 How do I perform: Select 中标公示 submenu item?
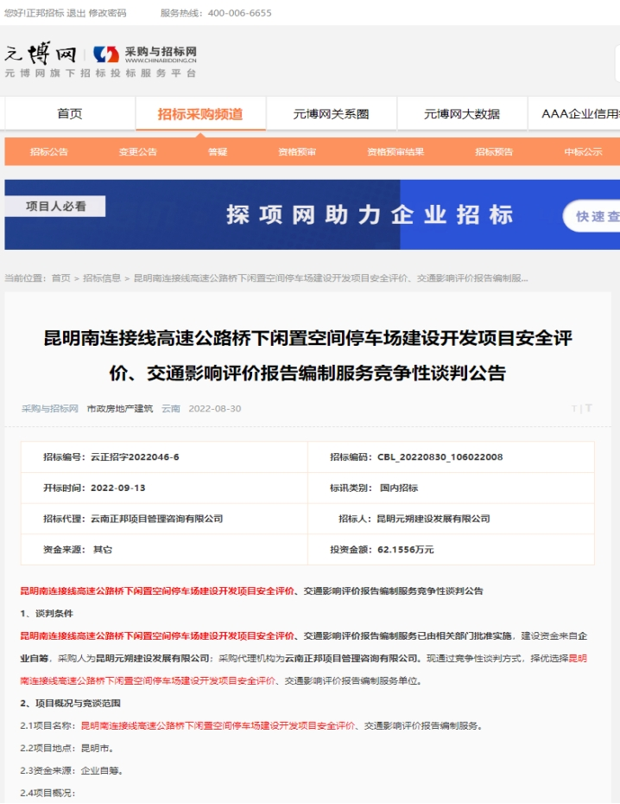point(583,152)
